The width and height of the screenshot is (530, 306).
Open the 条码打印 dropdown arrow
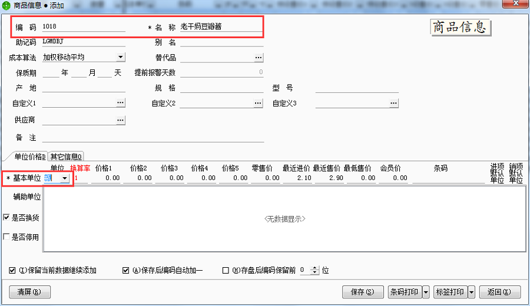click(426, 292)
